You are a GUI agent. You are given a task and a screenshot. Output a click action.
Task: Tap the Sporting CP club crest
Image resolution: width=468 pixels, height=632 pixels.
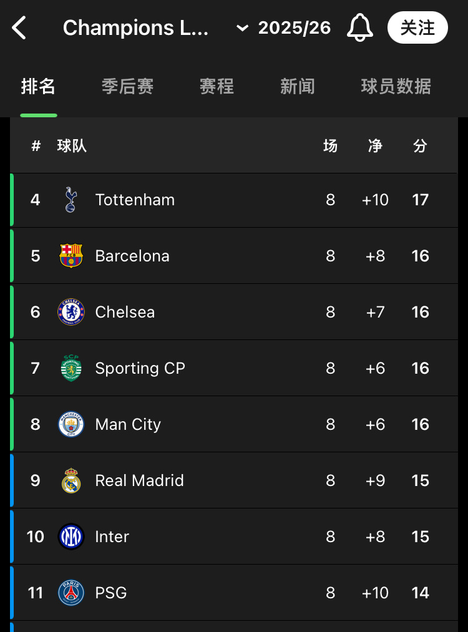[x=71, y=368]
